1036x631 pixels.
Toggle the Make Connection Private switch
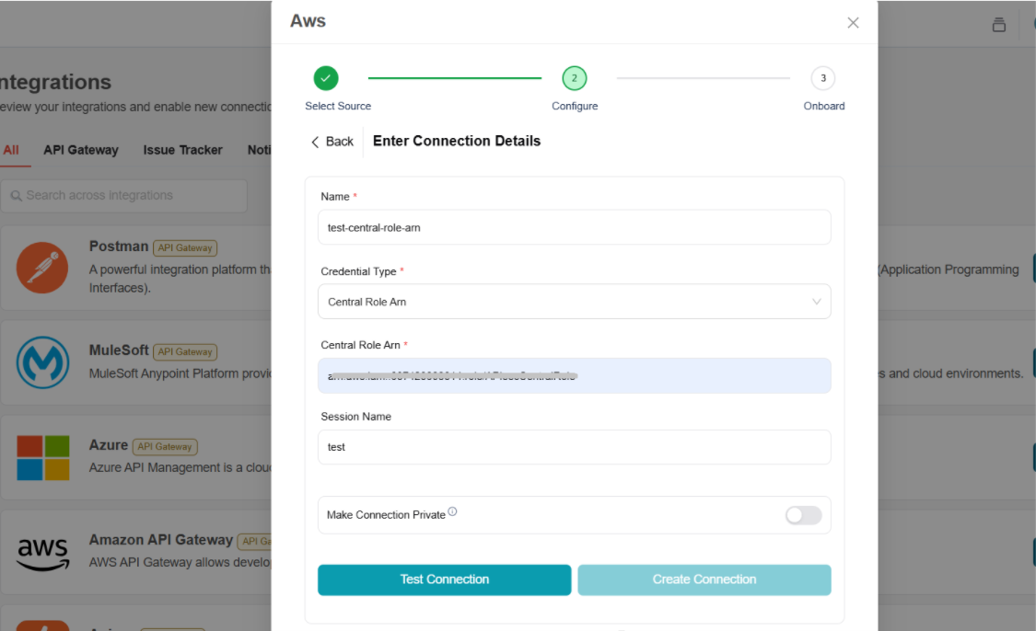803,515
